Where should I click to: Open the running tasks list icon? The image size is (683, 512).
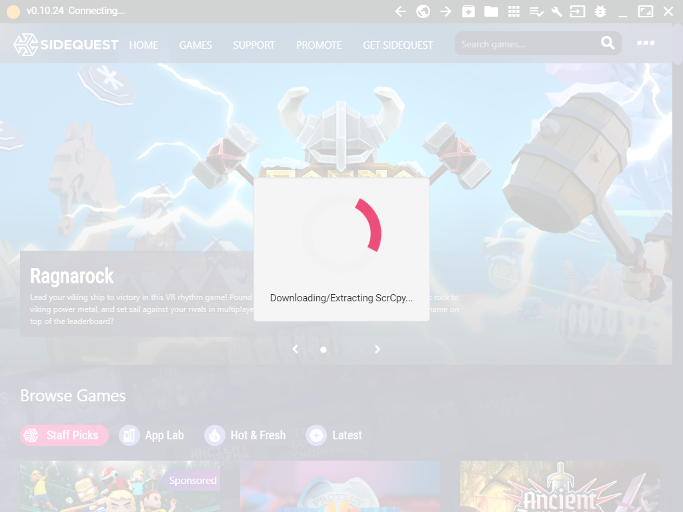pyautogui.click(x=538, y=11)
